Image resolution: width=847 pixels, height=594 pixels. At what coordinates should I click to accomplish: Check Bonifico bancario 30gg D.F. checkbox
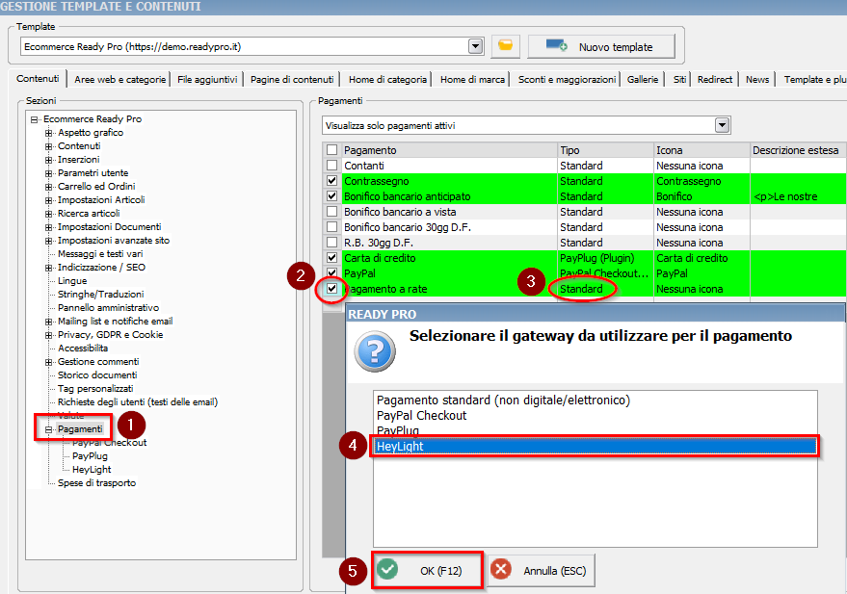pos(332,227)
